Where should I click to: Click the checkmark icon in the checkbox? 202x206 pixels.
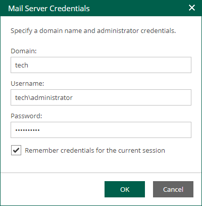point(16,150)
